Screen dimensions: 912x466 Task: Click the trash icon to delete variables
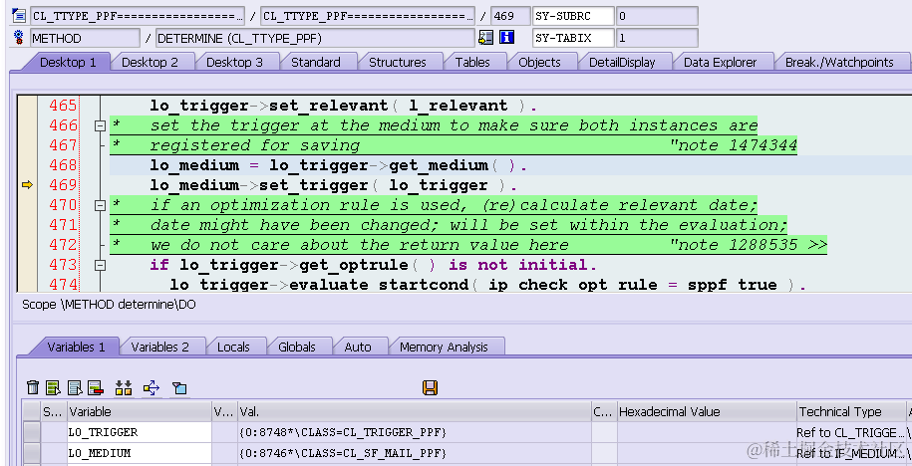33,387
